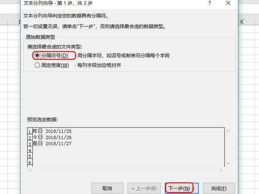Click the question mark help icon
This screenshot has width=259, height=194.
tap(210, 3)
